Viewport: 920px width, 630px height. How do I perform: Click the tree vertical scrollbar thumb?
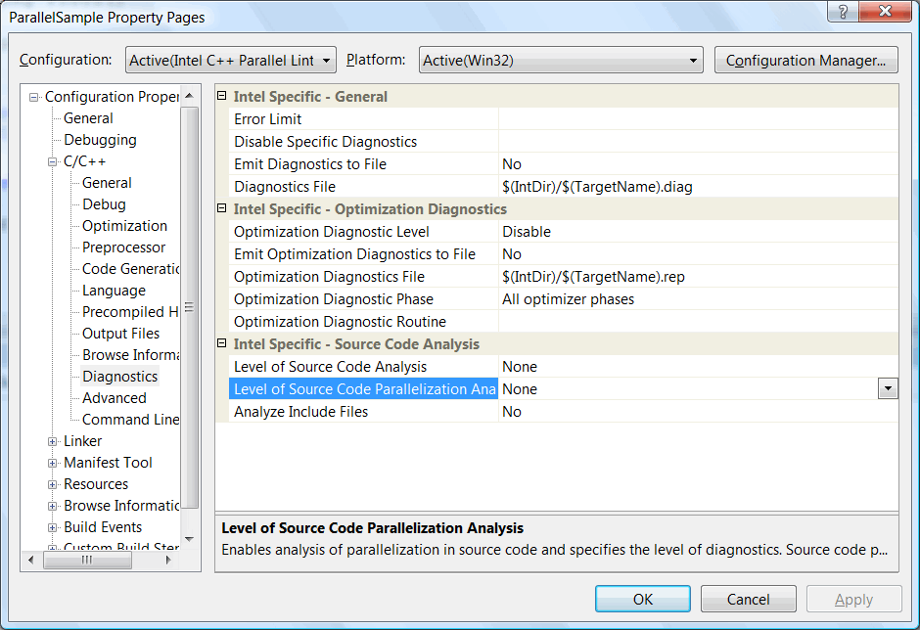pyautogui.click(x=189, y=307)
